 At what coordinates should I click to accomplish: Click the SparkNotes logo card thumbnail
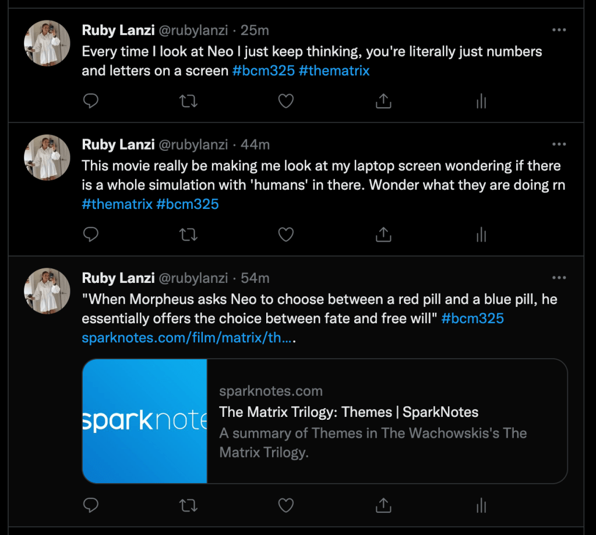point(145,421)
